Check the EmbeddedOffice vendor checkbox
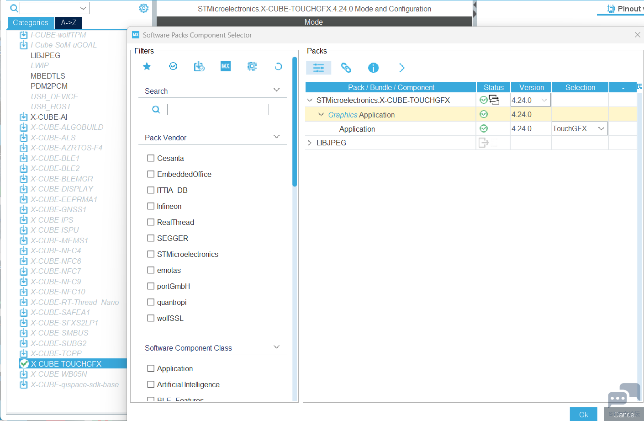644x421 pixels. click(x=151, y=174)
